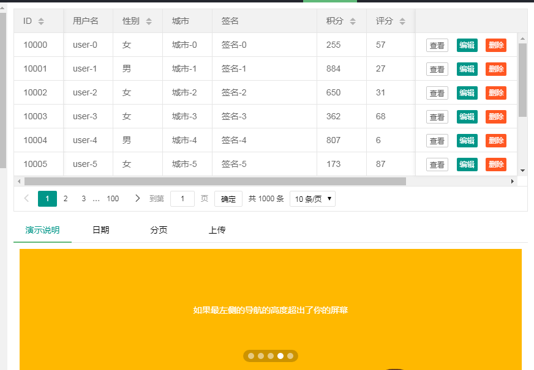Delete row 10004 with 删除
Image resolution: width=534 pixels, height=370 pixels.
[x=496, y=141]
